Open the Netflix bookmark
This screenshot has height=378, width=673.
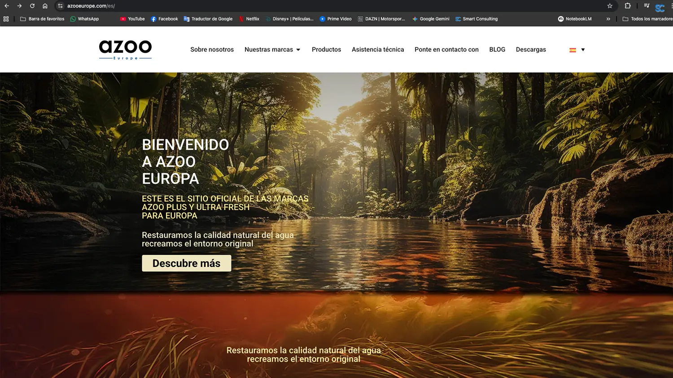pos(249,19)
